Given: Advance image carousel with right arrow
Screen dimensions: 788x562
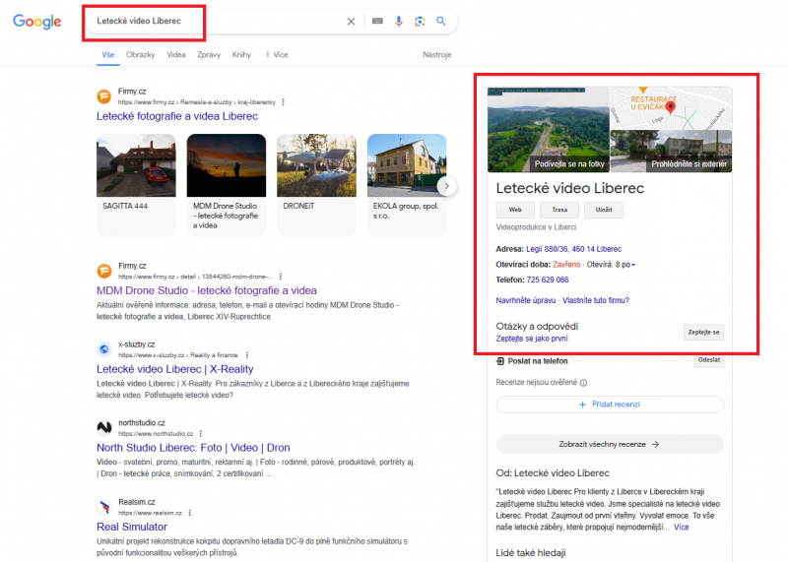Looking at the screenshot, I should point(447,186).
